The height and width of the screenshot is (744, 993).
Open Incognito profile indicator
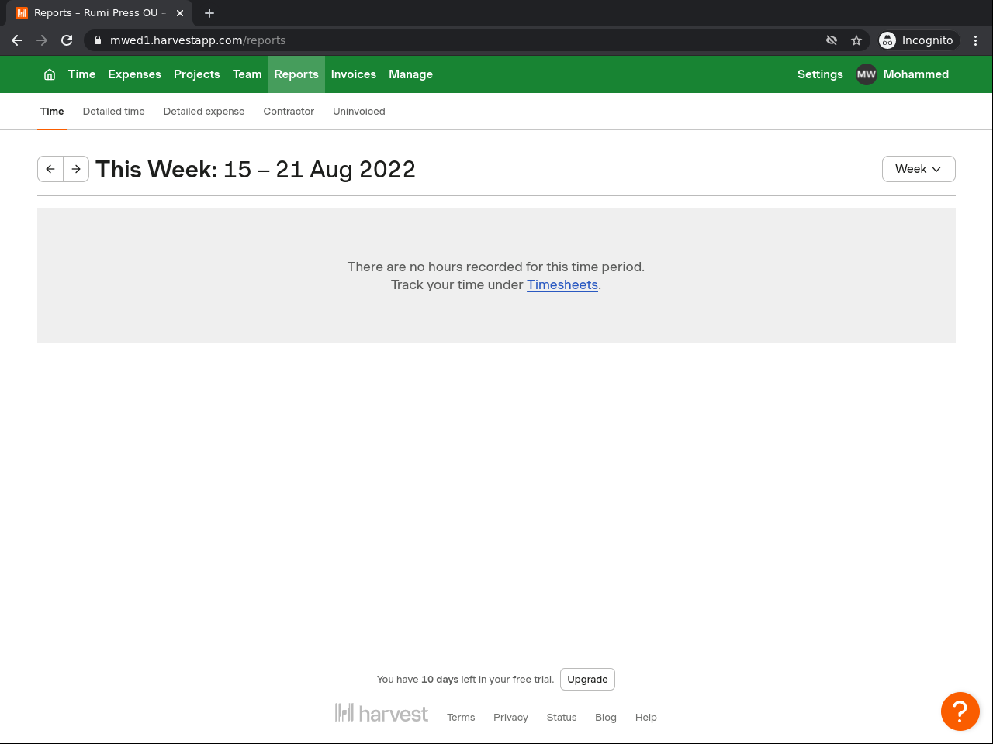pyautogui.click(x=919, y=40)
